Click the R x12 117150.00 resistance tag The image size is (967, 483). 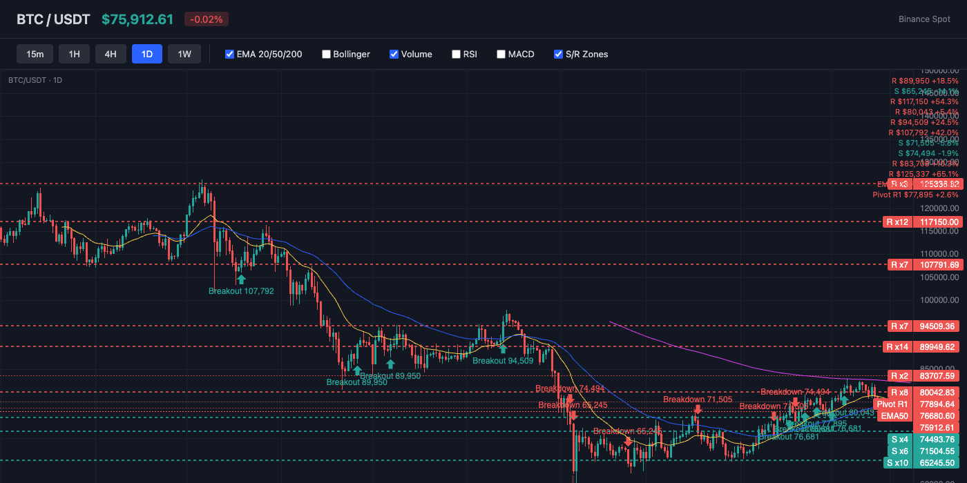pos(923,222)
